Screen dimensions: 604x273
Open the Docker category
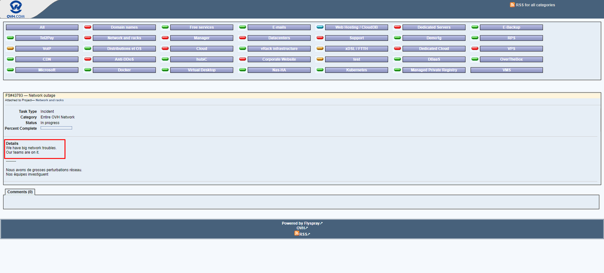click(x=124, y=70)
